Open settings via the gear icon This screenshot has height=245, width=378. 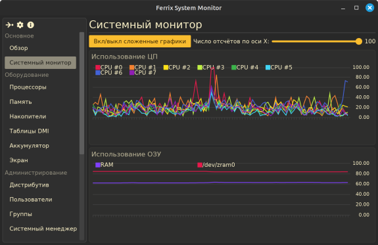coord(20,25)
